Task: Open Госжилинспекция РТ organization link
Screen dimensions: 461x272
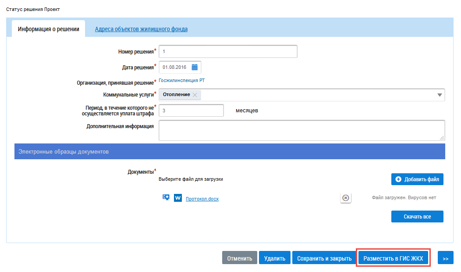Action: 182,80
